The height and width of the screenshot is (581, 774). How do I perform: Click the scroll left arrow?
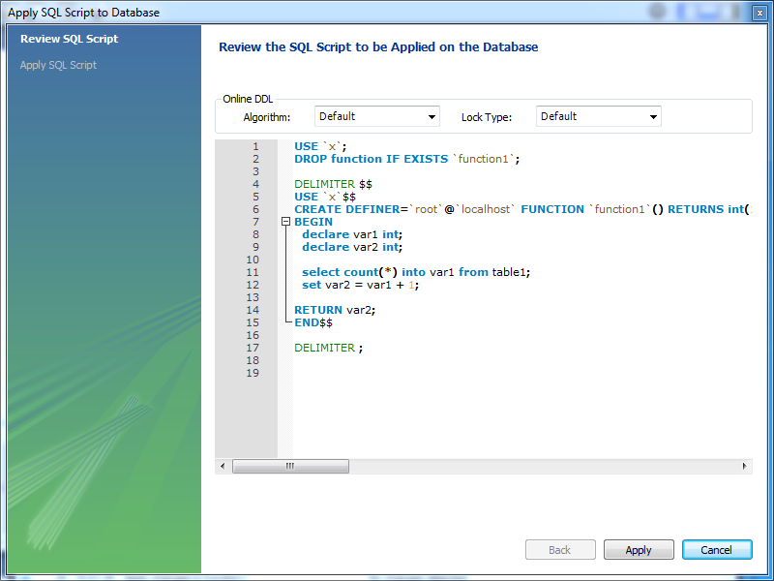(223, 466)
